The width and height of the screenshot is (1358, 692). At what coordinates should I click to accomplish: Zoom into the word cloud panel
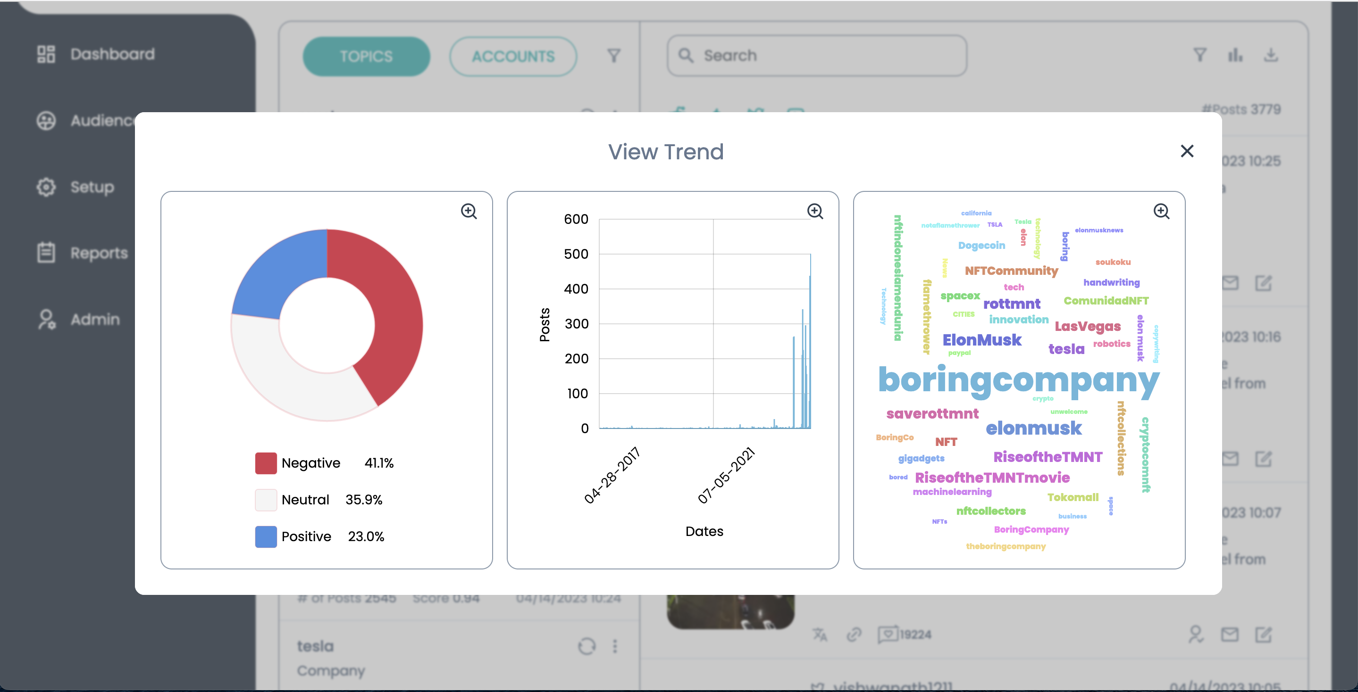tap(1161, 211)
